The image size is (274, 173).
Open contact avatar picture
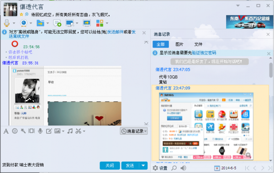coord(11,10)
